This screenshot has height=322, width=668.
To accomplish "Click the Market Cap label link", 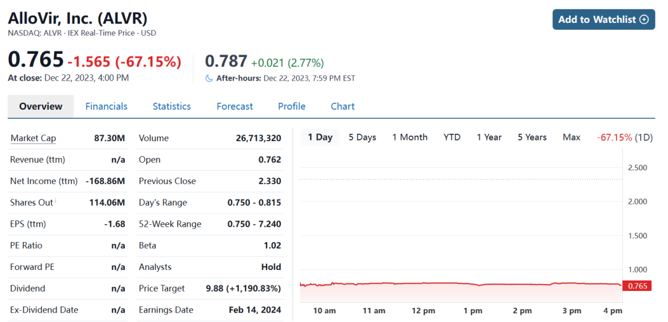I will [33, 138].
